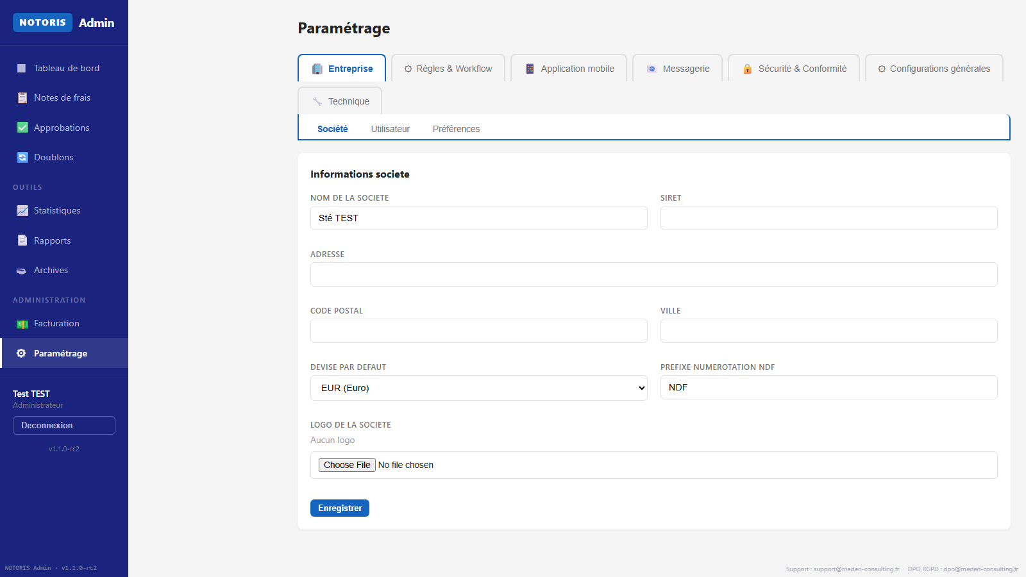
Task: Click the Aucun logo text
Action: pyautogui.click(x=333, y=440)
